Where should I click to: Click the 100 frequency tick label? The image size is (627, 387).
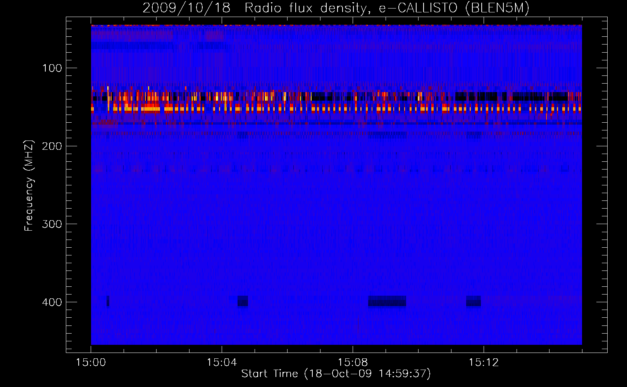coord(52,68)
